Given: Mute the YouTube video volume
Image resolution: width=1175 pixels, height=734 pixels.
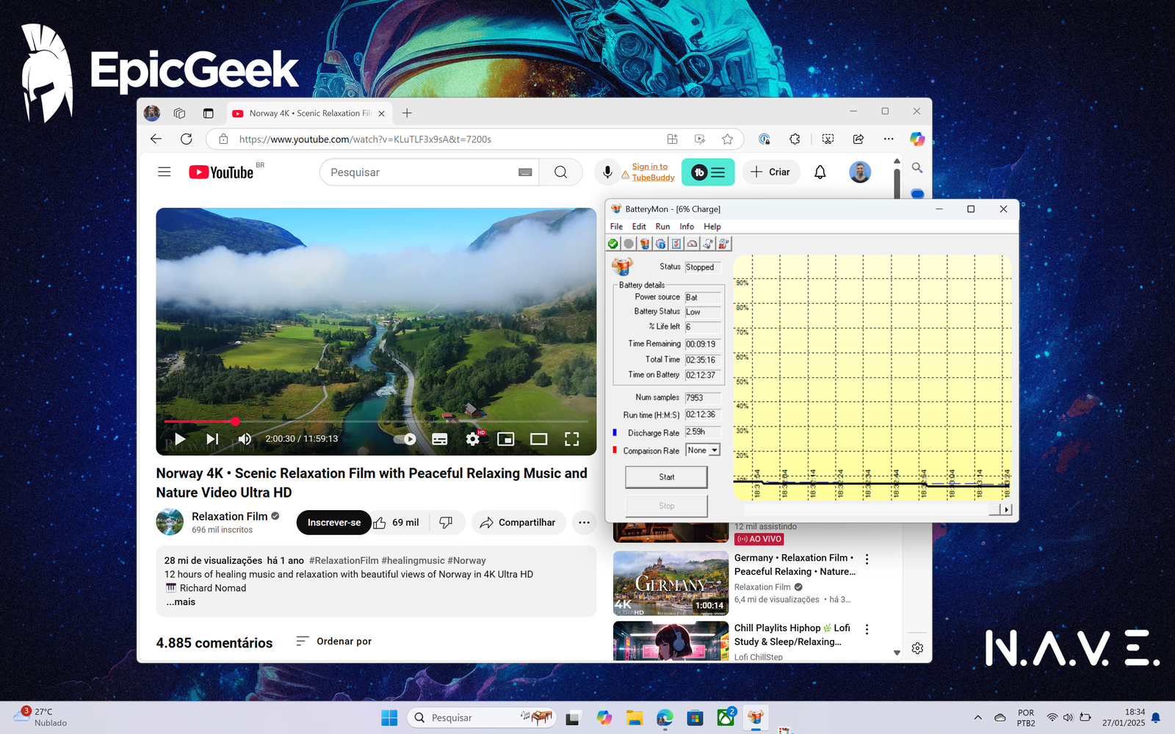Looking at the screenshot, I should coord(245,439).
